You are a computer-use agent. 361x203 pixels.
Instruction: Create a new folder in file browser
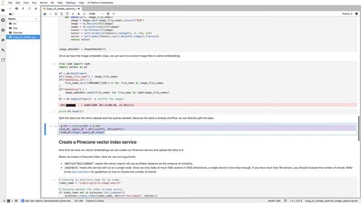[16, 8]
